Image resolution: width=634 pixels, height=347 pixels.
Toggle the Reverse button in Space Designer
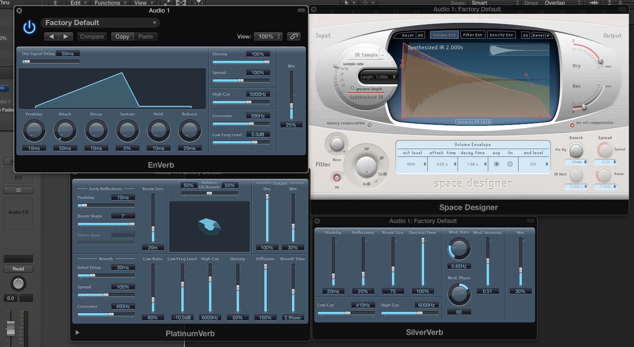[541, 35]
